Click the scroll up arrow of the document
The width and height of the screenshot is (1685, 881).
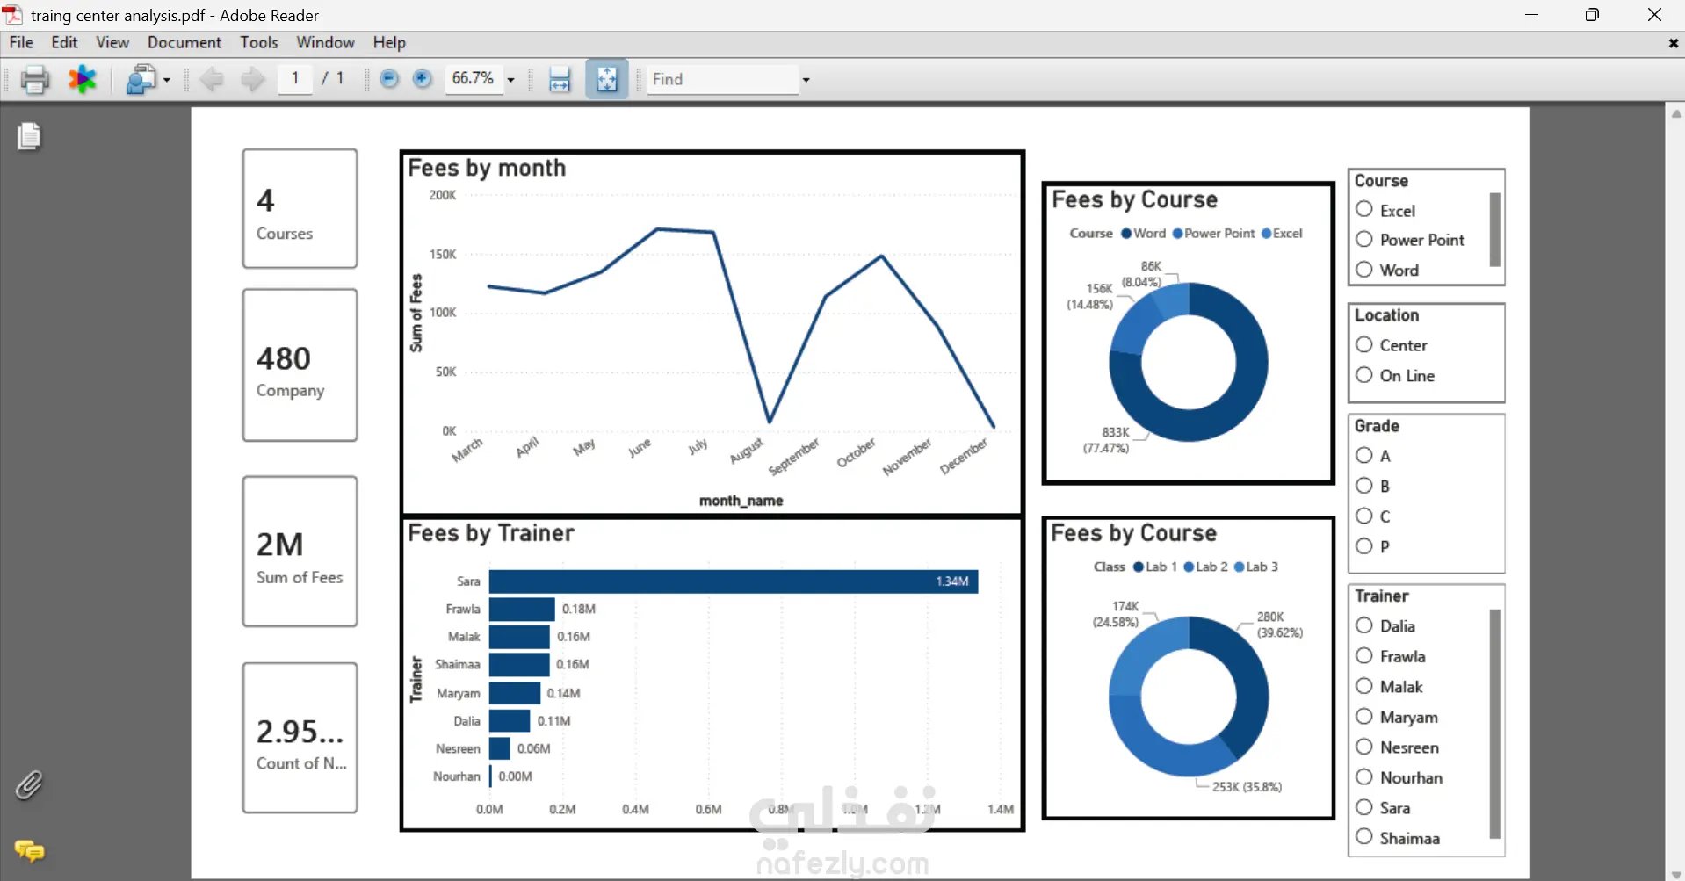coord(1676,114)
